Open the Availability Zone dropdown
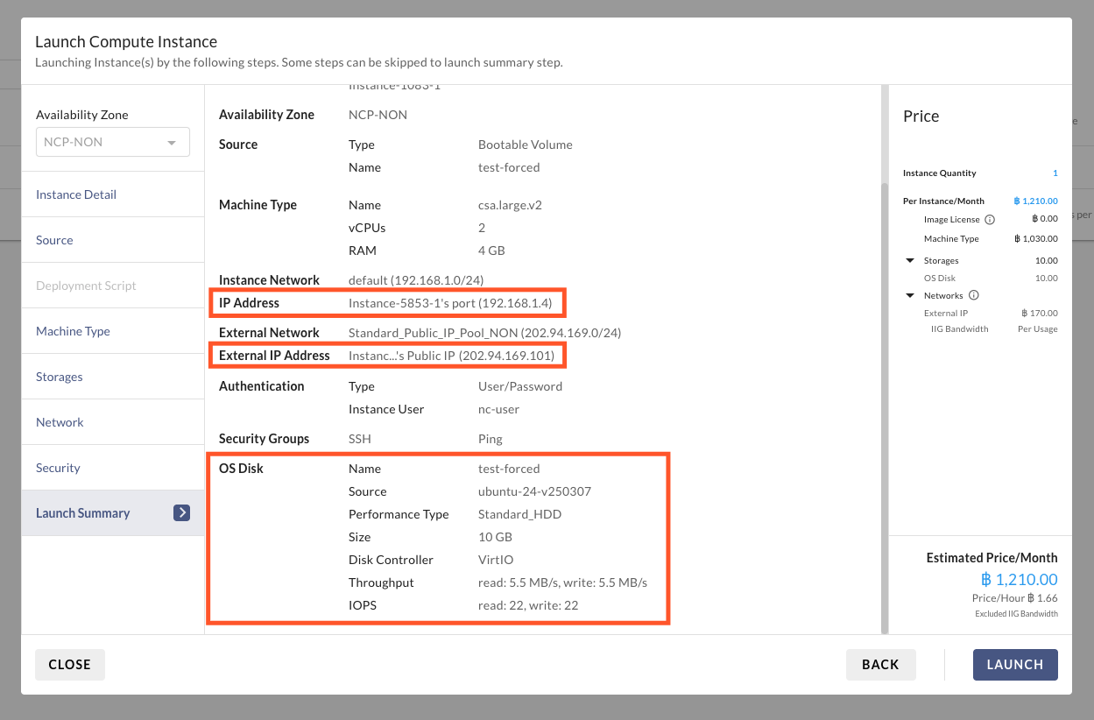This screenshot has height=720, width=1094. (x=113, y=143)
